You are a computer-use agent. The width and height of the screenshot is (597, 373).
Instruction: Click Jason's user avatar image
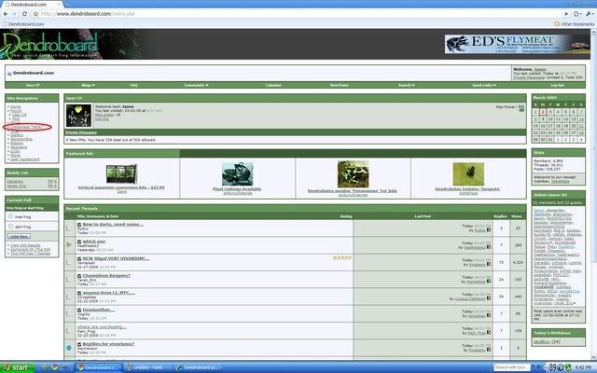78,116
